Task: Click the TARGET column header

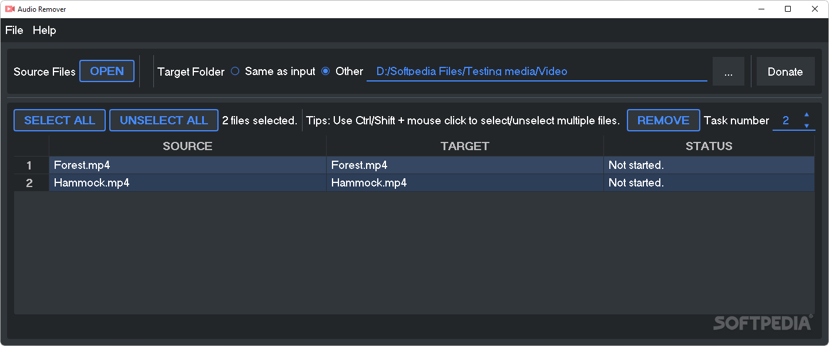Action: 464,146
